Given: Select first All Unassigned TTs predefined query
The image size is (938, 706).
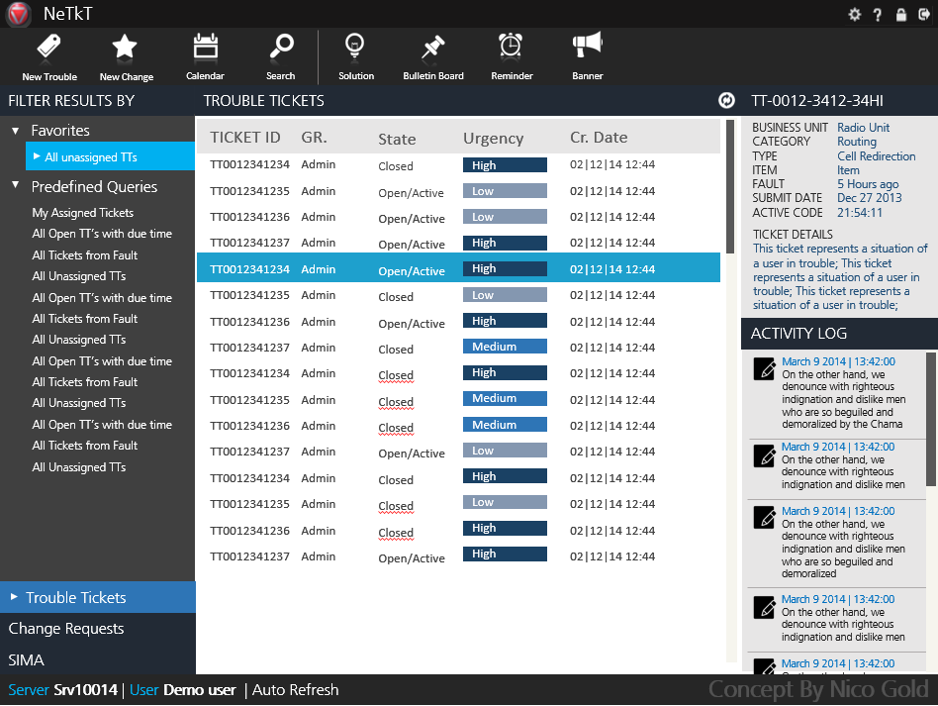Looking at the screenshot, I should (79, 276).
